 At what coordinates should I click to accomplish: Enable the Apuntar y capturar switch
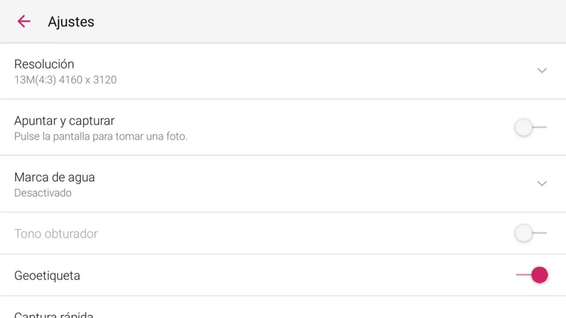531,127
